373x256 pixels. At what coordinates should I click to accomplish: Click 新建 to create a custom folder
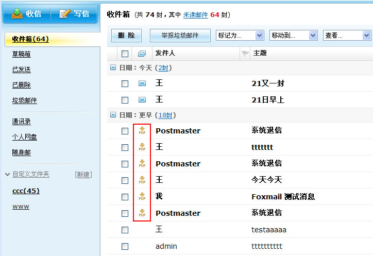[83, 175]
